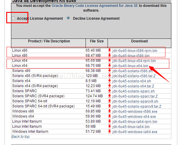Download jdk-6u45-linux-i586.bin file link

coord(131,56)
